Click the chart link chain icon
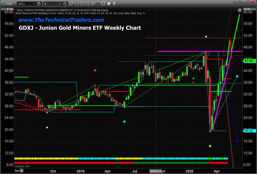This screenshot has height=174, width=257. [93, 4]
